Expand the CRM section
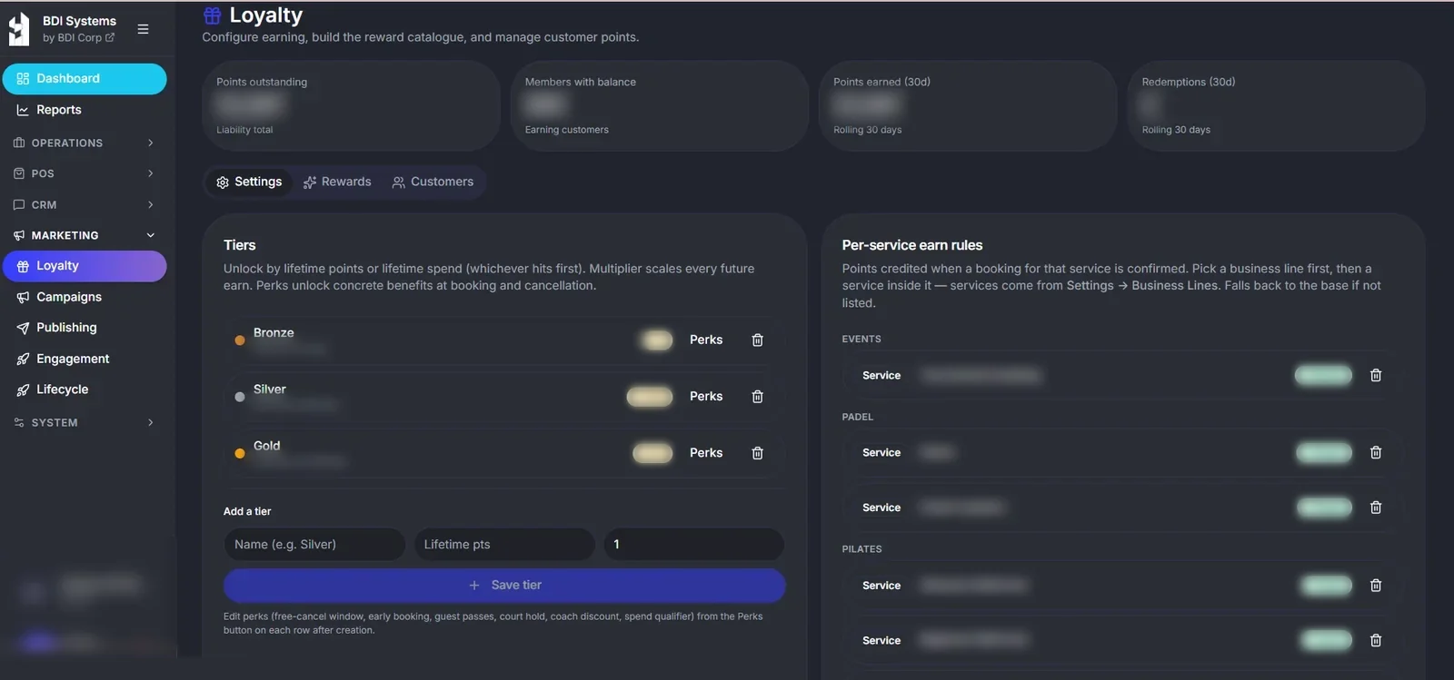Screen dimensions: 1454x680 pos(85,204)
